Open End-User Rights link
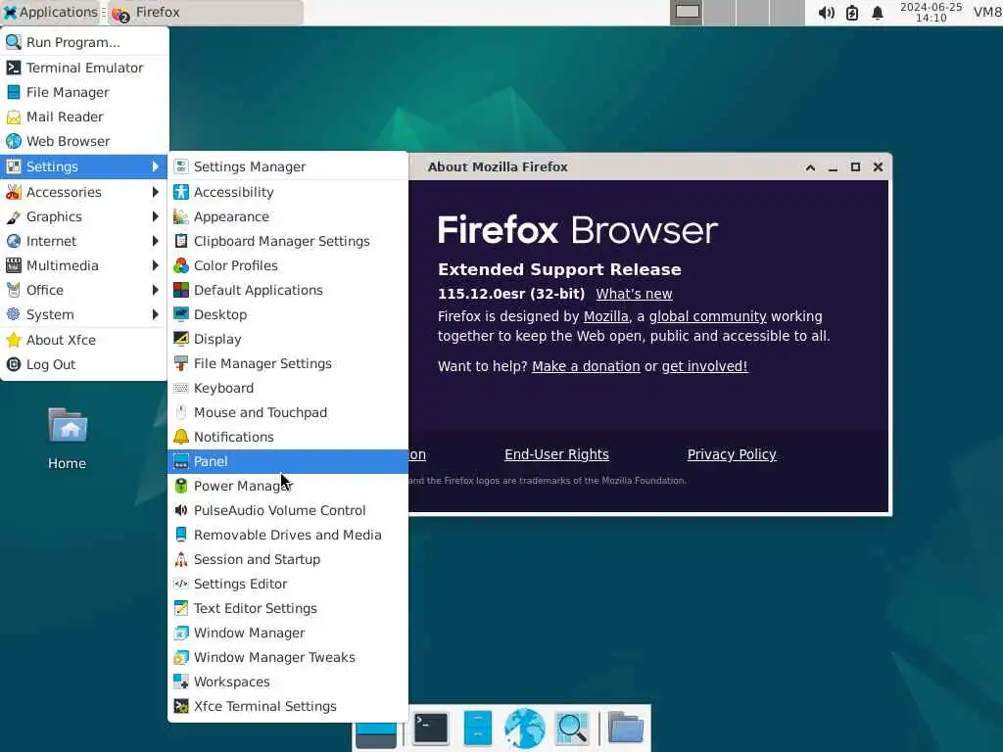Screen dimensions: 1003x752 click(556, 454)
